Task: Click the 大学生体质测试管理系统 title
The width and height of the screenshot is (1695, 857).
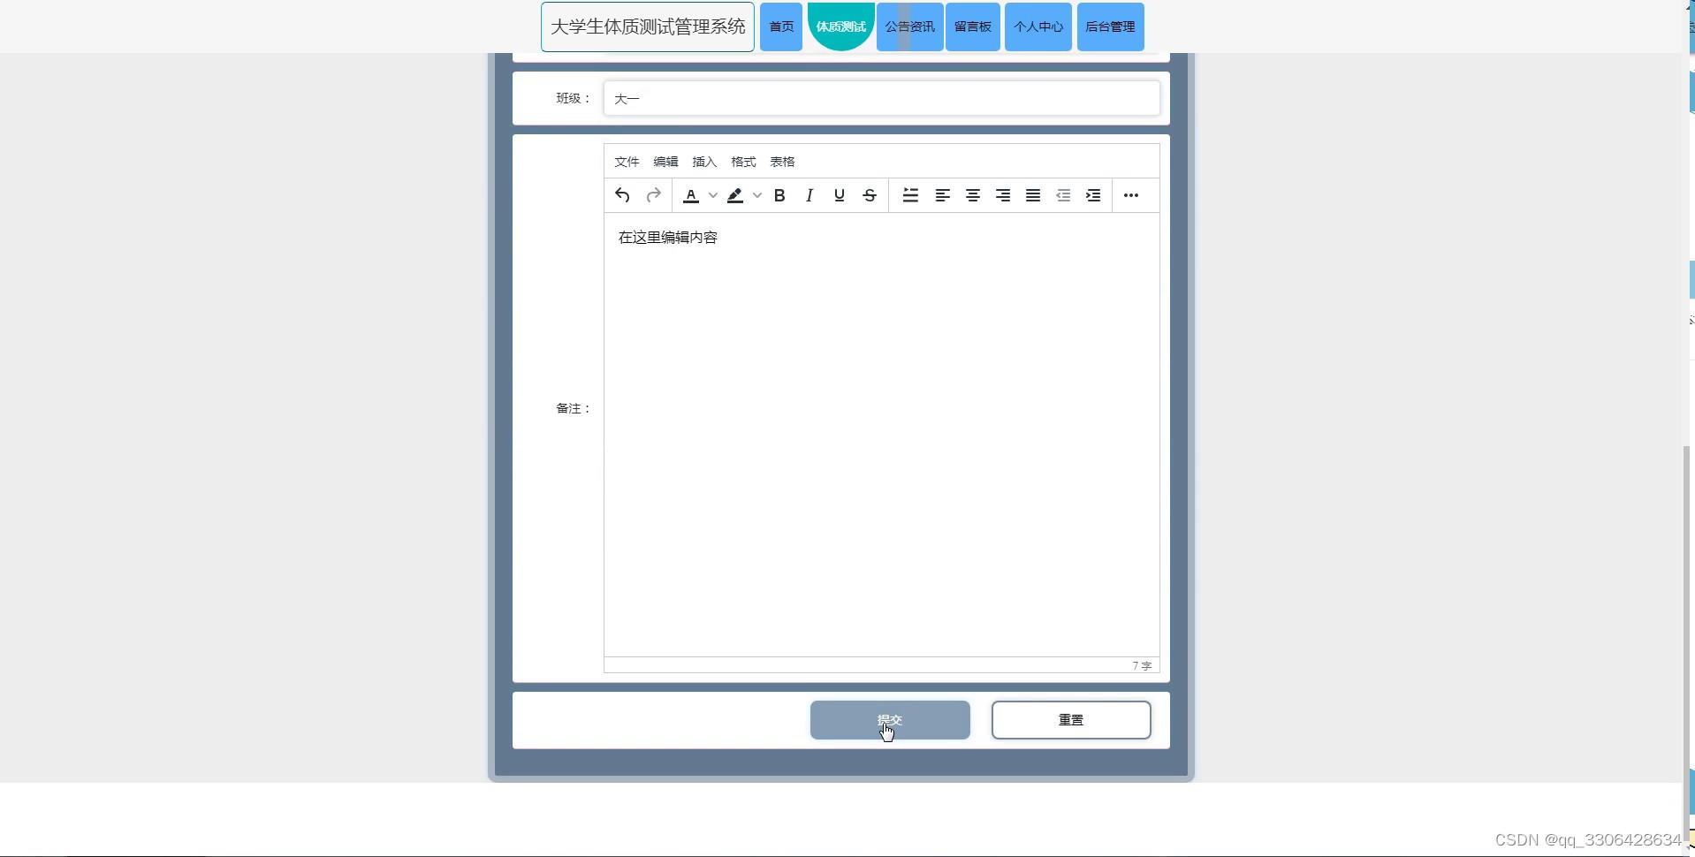Action: click(x=648, y=27)
